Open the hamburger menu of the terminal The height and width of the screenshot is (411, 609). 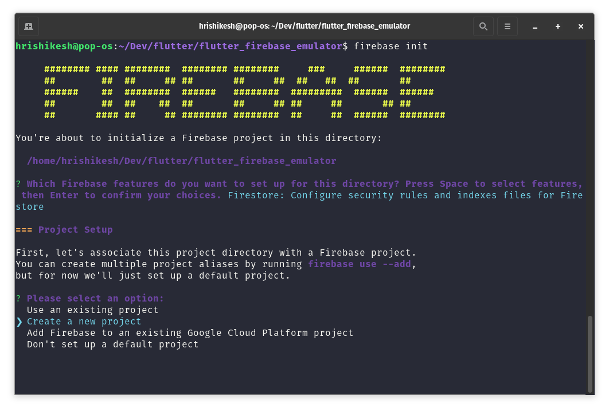(x=507, y=26)
